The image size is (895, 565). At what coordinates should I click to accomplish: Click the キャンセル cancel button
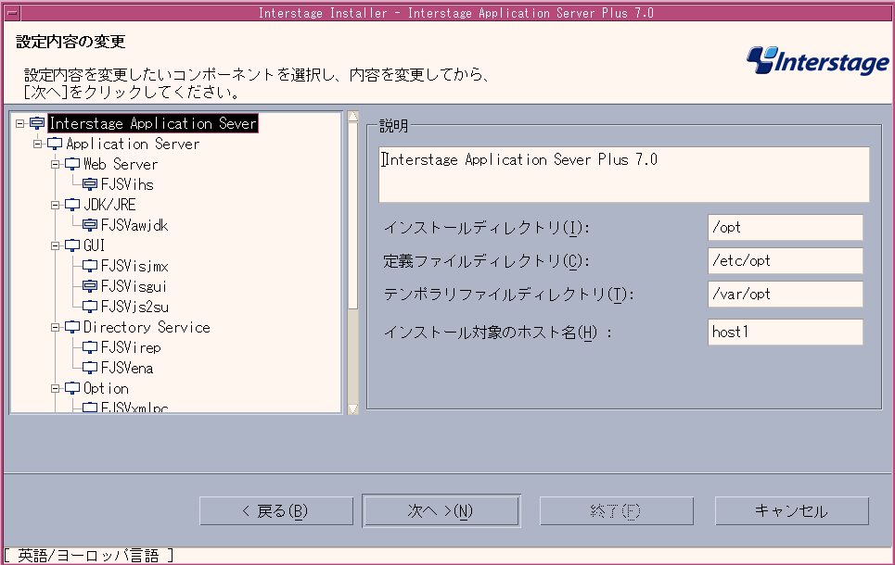click(792, 511)
